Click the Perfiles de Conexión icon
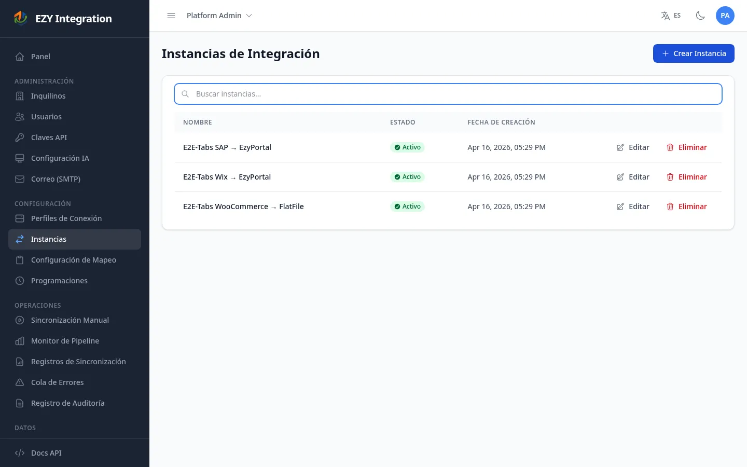The height and width of the screenshot is (467, 747). coord(20,218)
